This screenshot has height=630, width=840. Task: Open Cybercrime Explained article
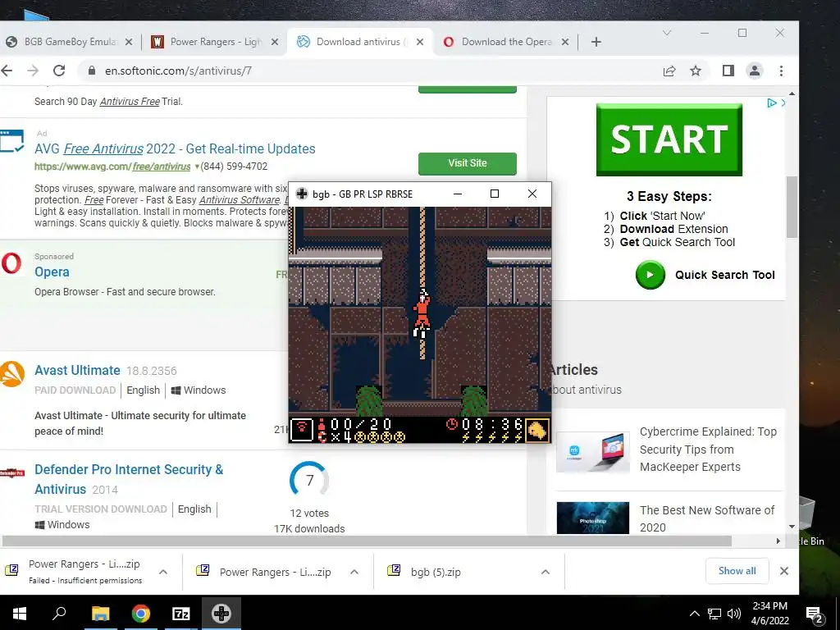pos(708,449)
